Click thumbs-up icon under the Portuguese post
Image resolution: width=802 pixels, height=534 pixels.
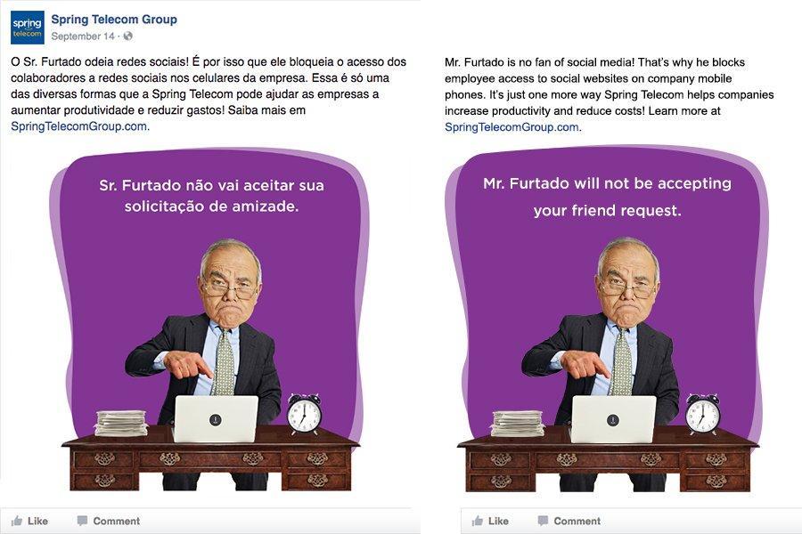pos(17,521)
